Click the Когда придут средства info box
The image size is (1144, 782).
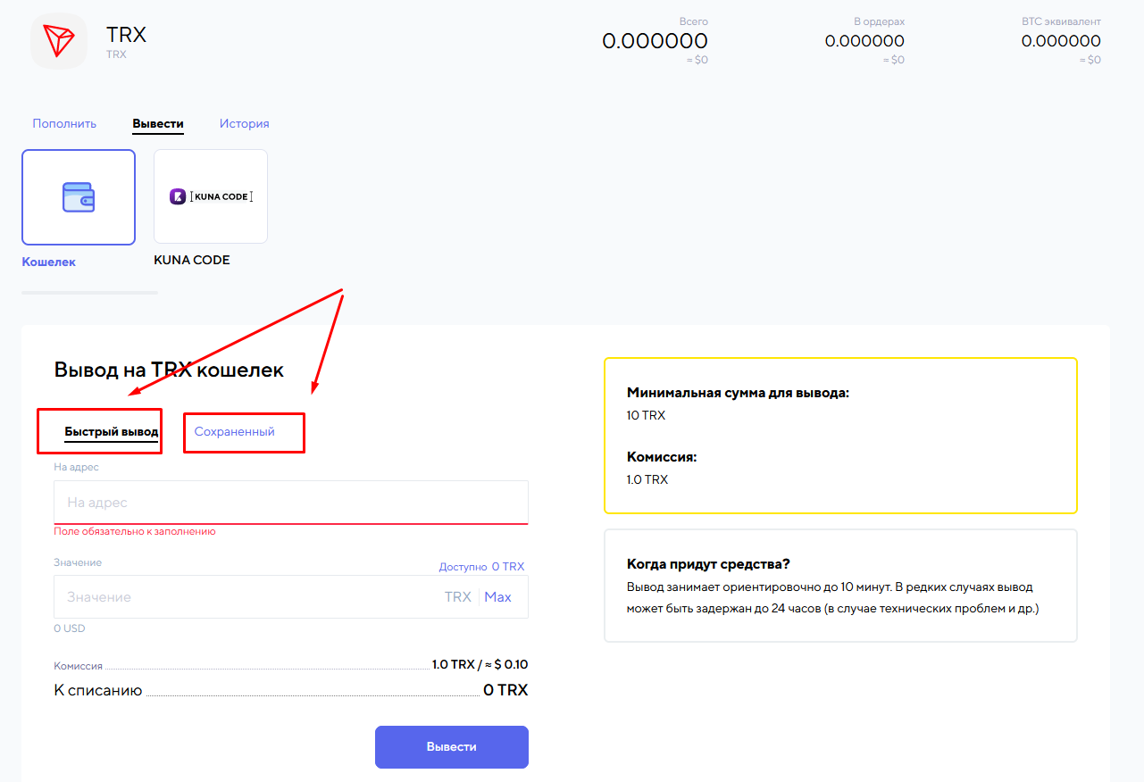click(x=840, y=586)
